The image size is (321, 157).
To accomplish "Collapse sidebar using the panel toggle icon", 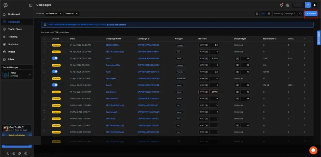I will click(x=31, y=5).
